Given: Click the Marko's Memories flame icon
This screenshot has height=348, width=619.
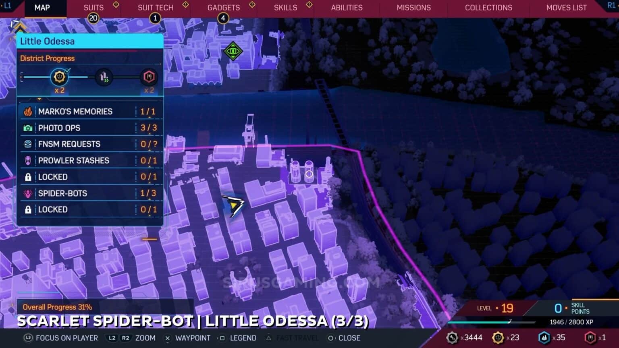Looking at the screenshot, I should (x=28, y=112).
